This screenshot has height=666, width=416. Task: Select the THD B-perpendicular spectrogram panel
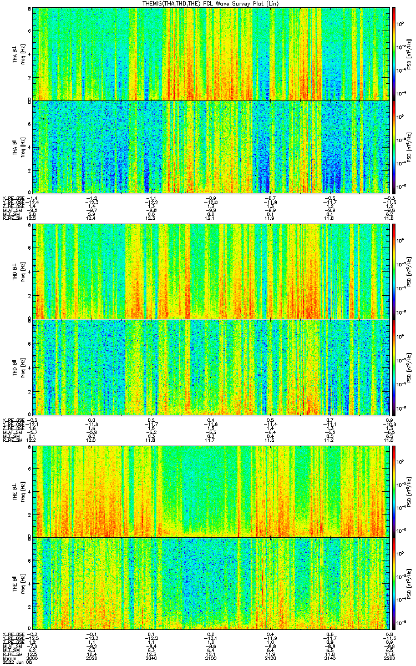(x=211, y=271)
